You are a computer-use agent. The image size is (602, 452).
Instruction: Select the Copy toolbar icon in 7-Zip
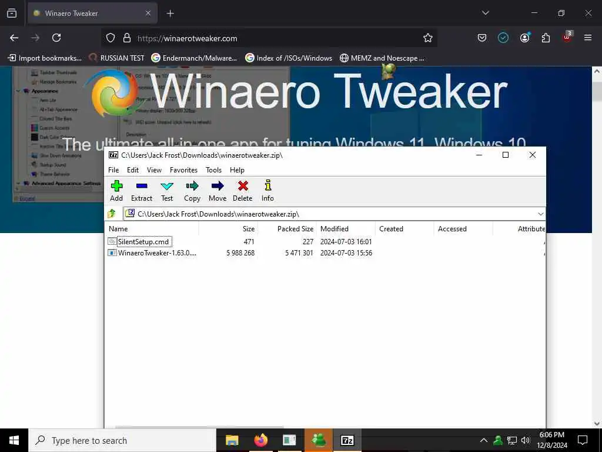[192, 191]
